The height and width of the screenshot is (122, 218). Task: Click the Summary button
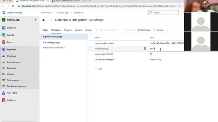click(144, 30)
